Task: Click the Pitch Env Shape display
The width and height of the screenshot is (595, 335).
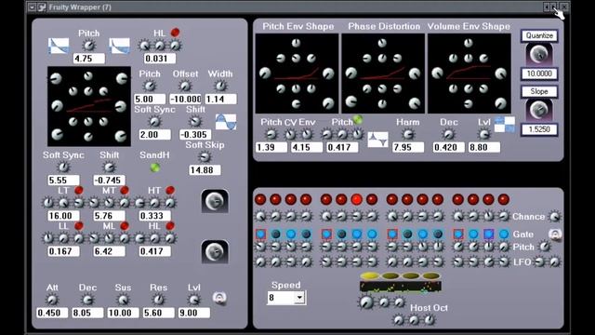Action: tap(297, 74)
